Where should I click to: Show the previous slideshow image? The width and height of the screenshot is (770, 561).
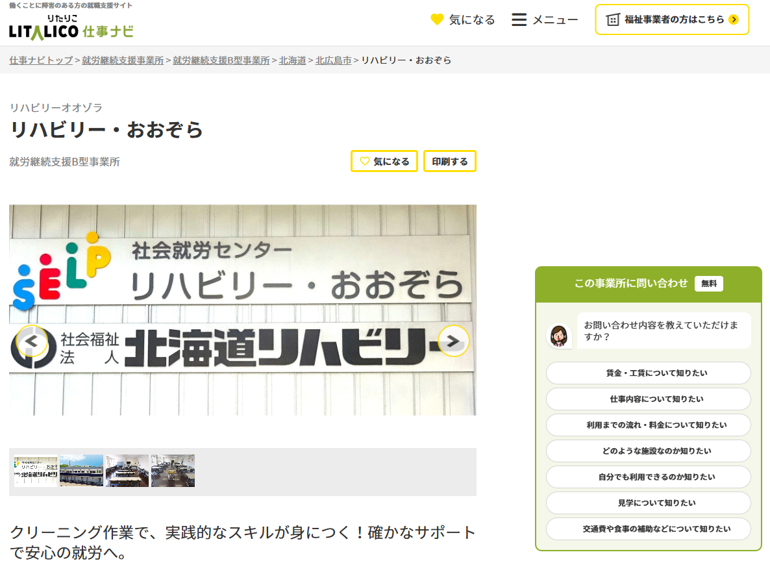tap(32, 341)
